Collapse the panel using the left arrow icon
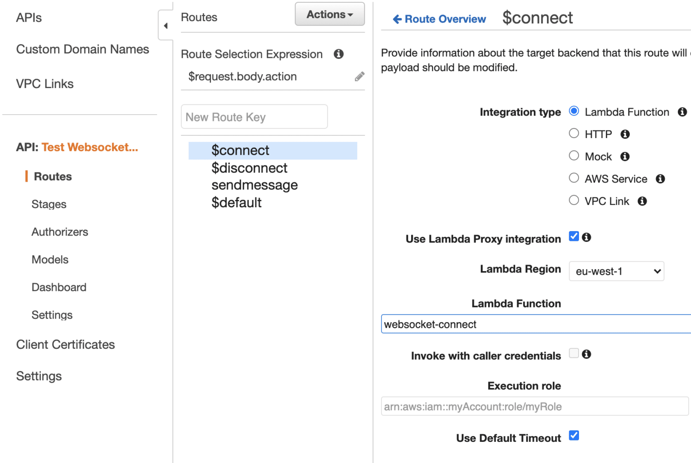 click(166, 25)
